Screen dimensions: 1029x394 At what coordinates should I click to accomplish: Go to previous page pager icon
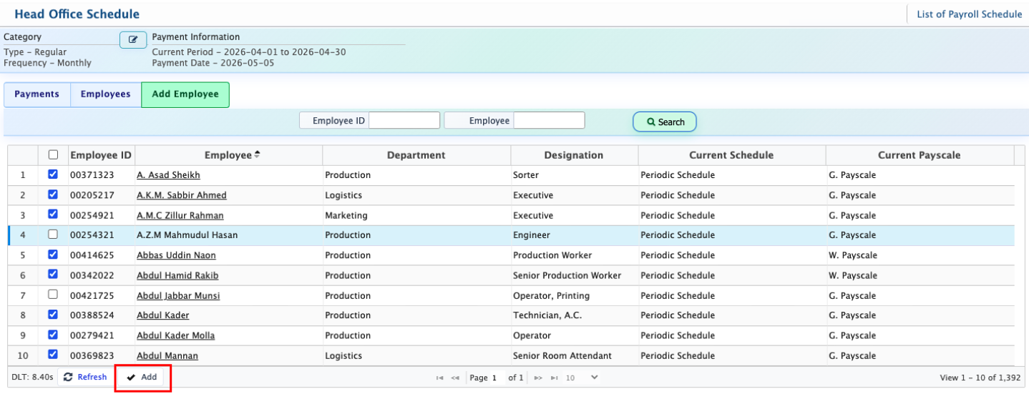pyautogui.click(x=455, y=378)
